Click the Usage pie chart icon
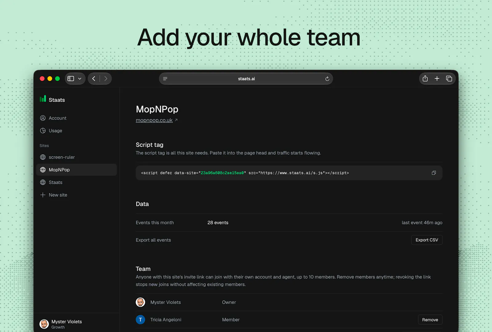Viewport: 492px width, 332px height. point(43,131)
